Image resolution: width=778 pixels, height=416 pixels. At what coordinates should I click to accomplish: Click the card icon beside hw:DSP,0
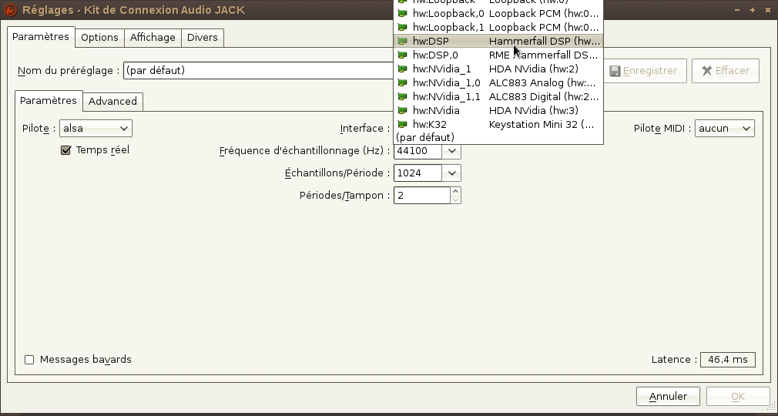402,55
